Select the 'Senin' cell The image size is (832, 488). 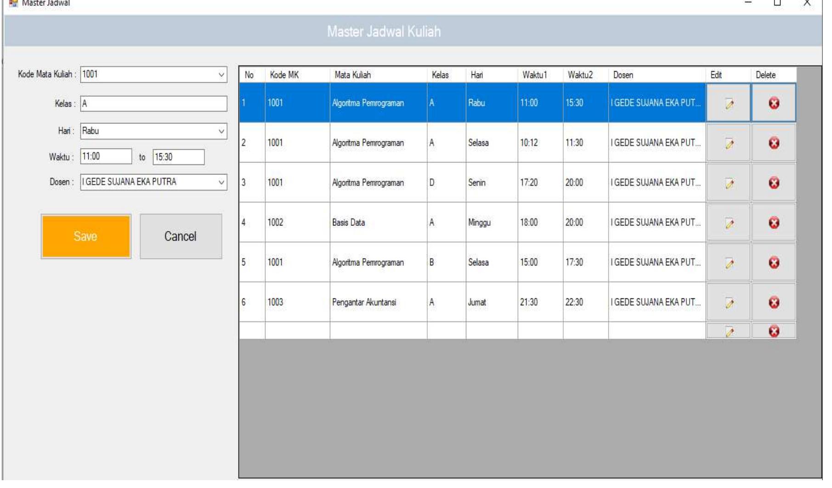(x=492, y=183)
